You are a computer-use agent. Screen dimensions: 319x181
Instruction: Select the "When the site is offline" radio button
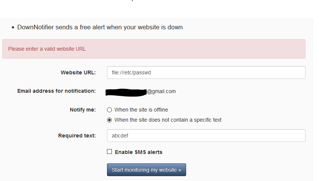[x=109, y=110]
